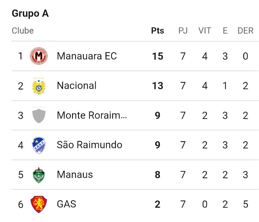Open the GAS team name
This screenshot has width=259, height=222.
[x=66, y=204]
